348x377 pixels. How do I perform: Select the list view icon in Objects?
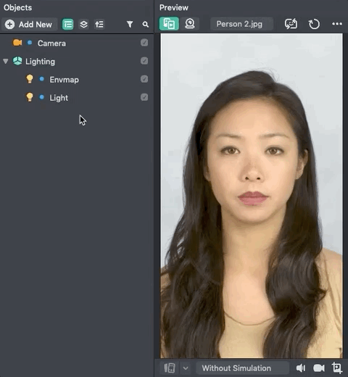(x=68, y=25)
